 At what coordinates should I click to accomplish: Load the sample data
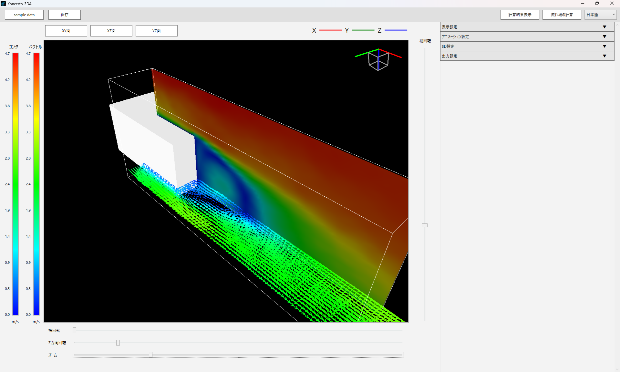(x=24, y=15)
